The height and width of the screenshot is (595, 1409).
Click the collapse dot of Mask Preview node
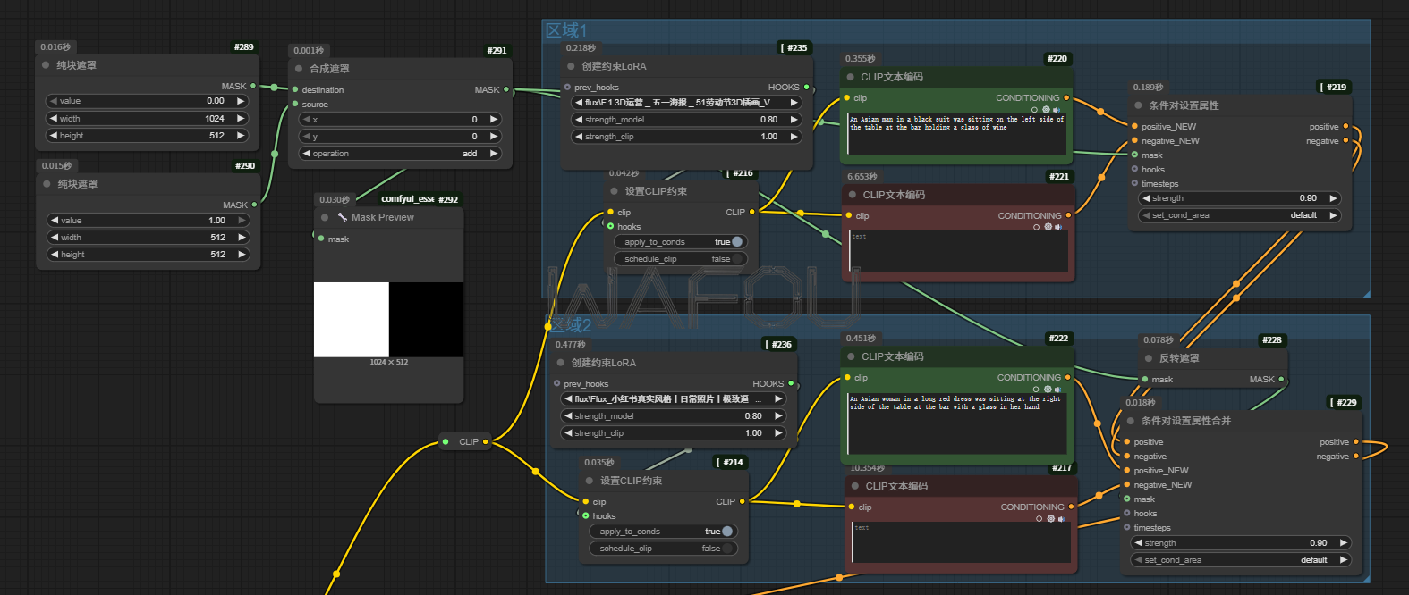pos(325,217)
